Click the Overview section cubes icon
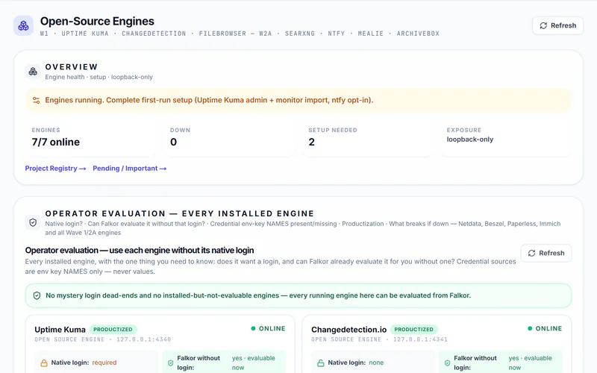This screenshot has width=597, height=373. click(x=33, y=72)
